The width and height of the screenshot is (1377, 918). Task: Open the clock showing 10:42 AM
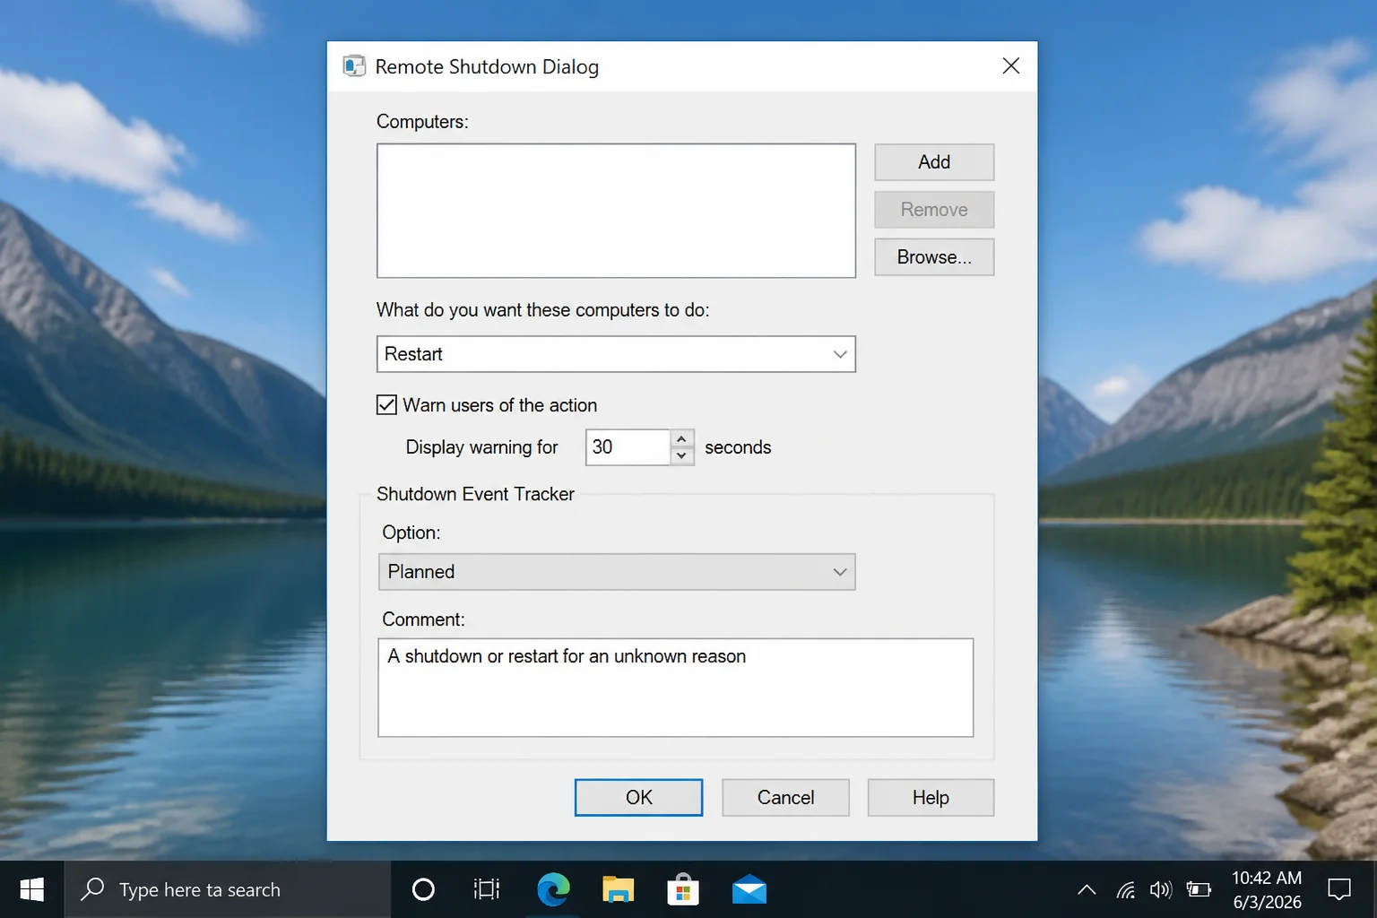click(1267, 889)
